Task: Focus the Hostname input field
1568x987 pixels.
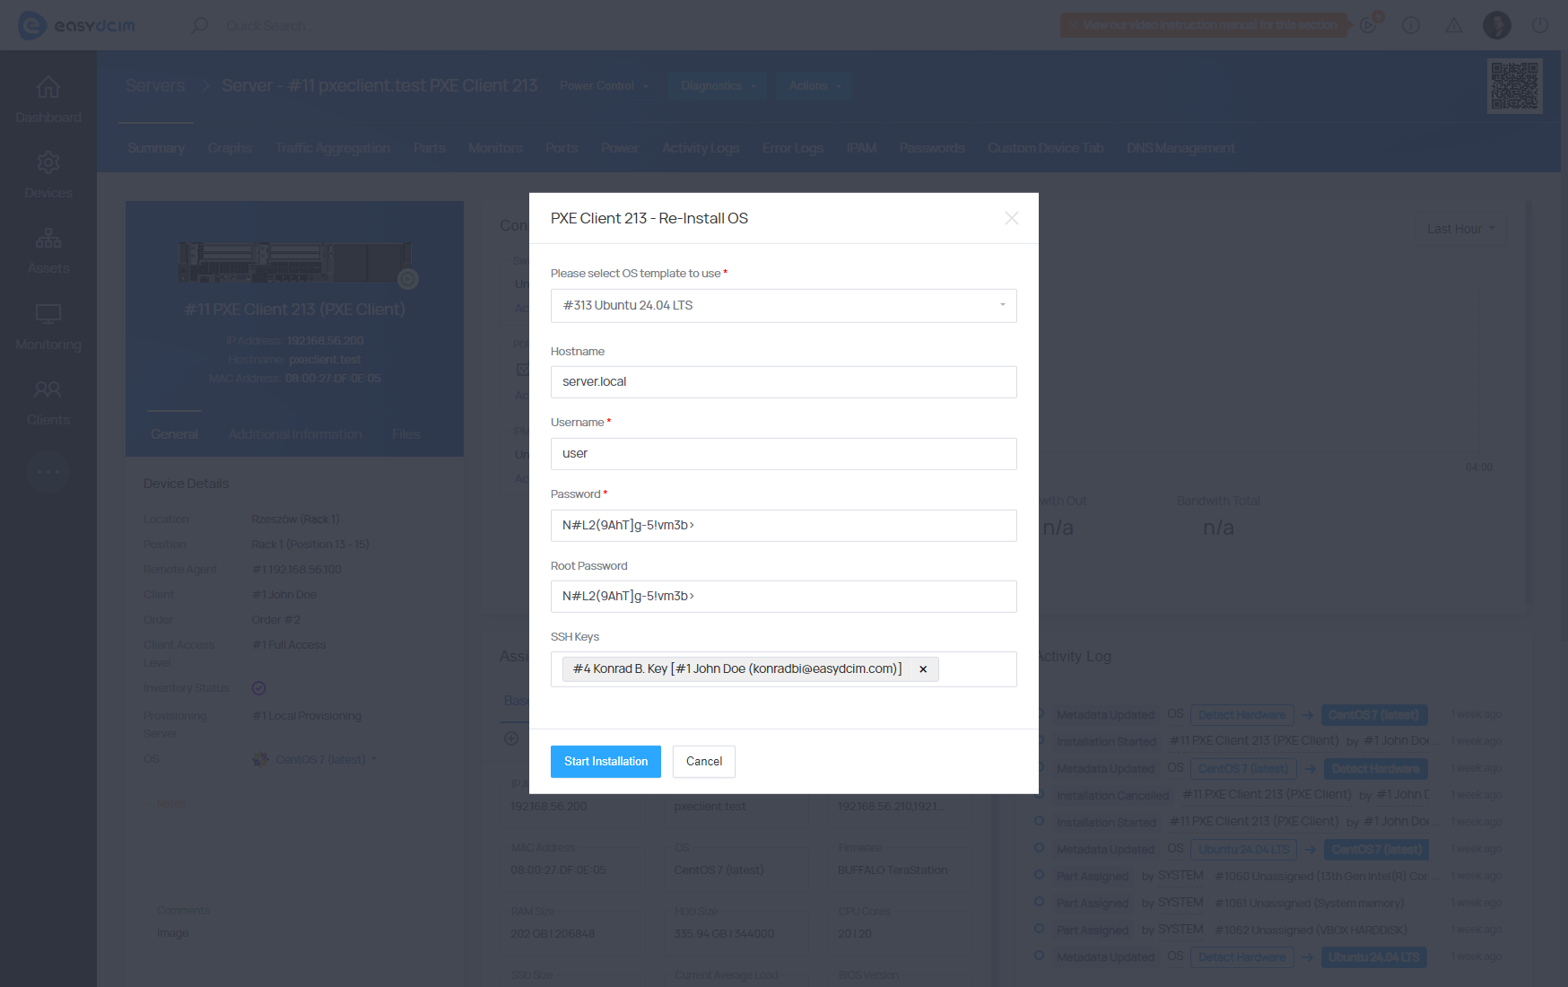Action: tap(784, 381)
